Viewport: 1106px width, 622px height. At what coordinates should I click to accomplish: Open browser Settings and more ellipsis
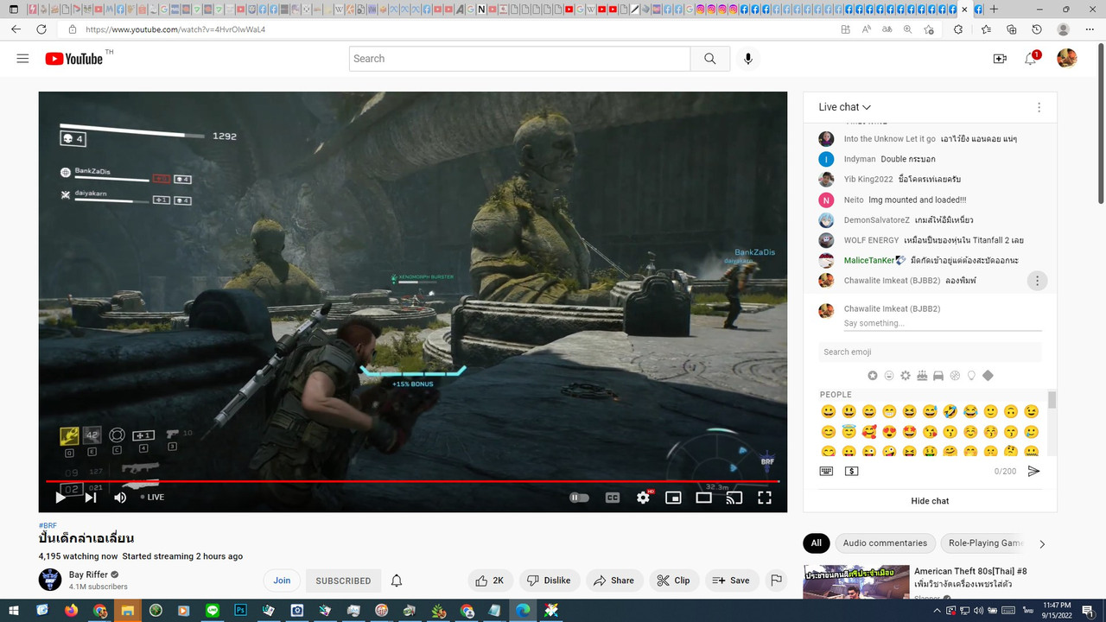pyautogui.click(x=1090, y=29)
